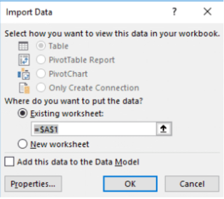Click the collapse dialog range selector arrow

coord(163,129)
